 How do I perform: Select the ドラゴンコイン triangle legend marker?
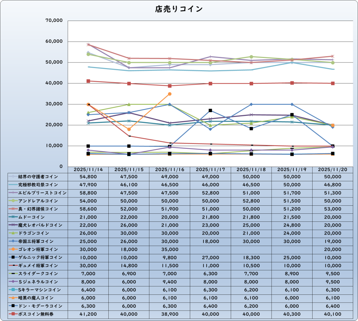pos(13,233)
